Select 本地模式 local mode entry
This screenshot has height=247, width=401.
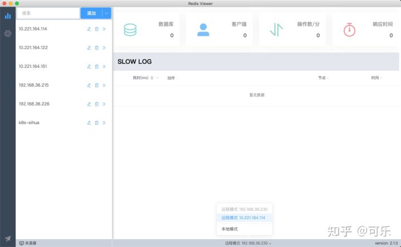pyautogui.click(x=244, y=229)
